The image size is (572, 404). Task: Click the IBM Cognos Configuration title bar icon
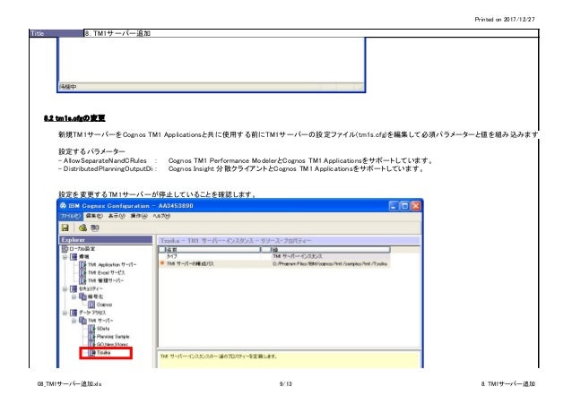(63, 206)
